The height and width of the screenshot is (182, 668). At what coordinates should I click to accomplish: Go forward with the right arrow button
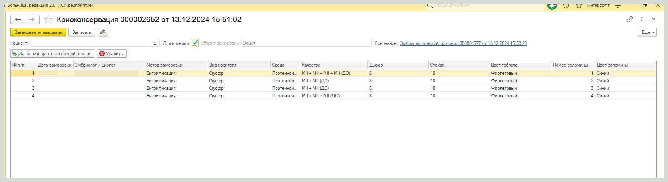point(32,19)
